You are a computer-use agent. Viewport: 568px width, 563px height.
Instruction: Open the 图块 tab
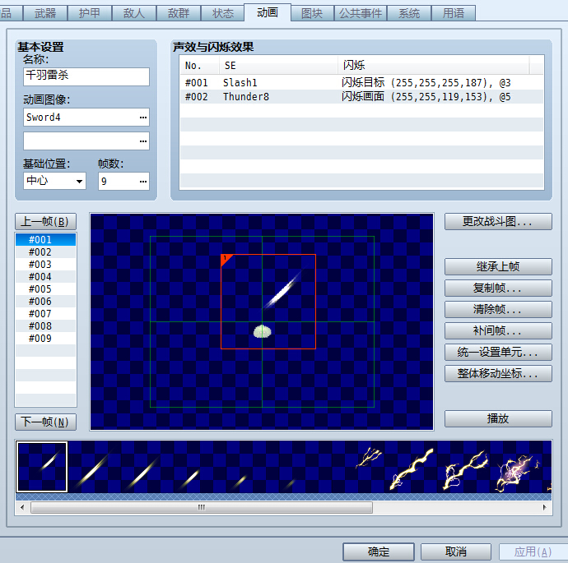coord(312,13)
